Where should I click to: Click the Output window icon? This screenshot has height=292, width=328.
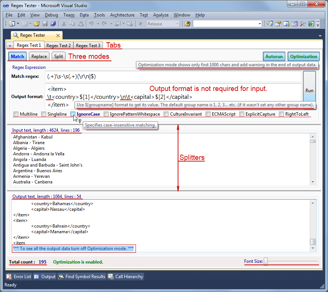point(37,277)
